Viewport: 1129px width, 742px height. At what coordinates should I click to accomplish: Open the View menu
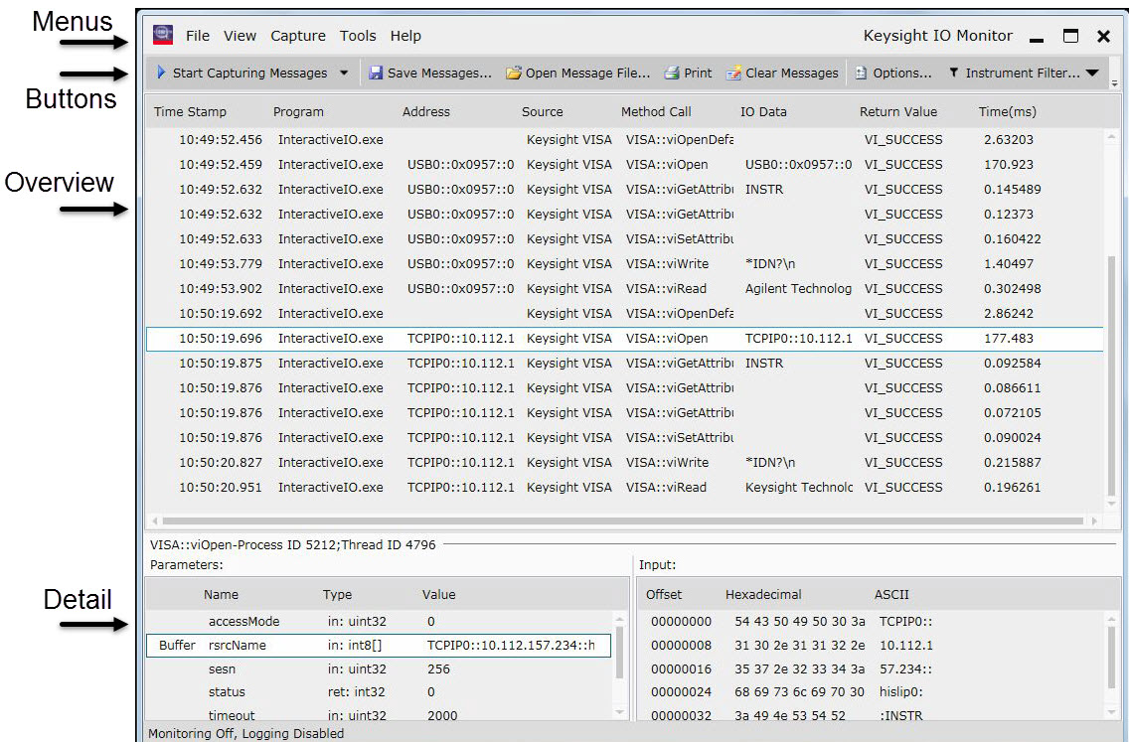click(240, 36)
